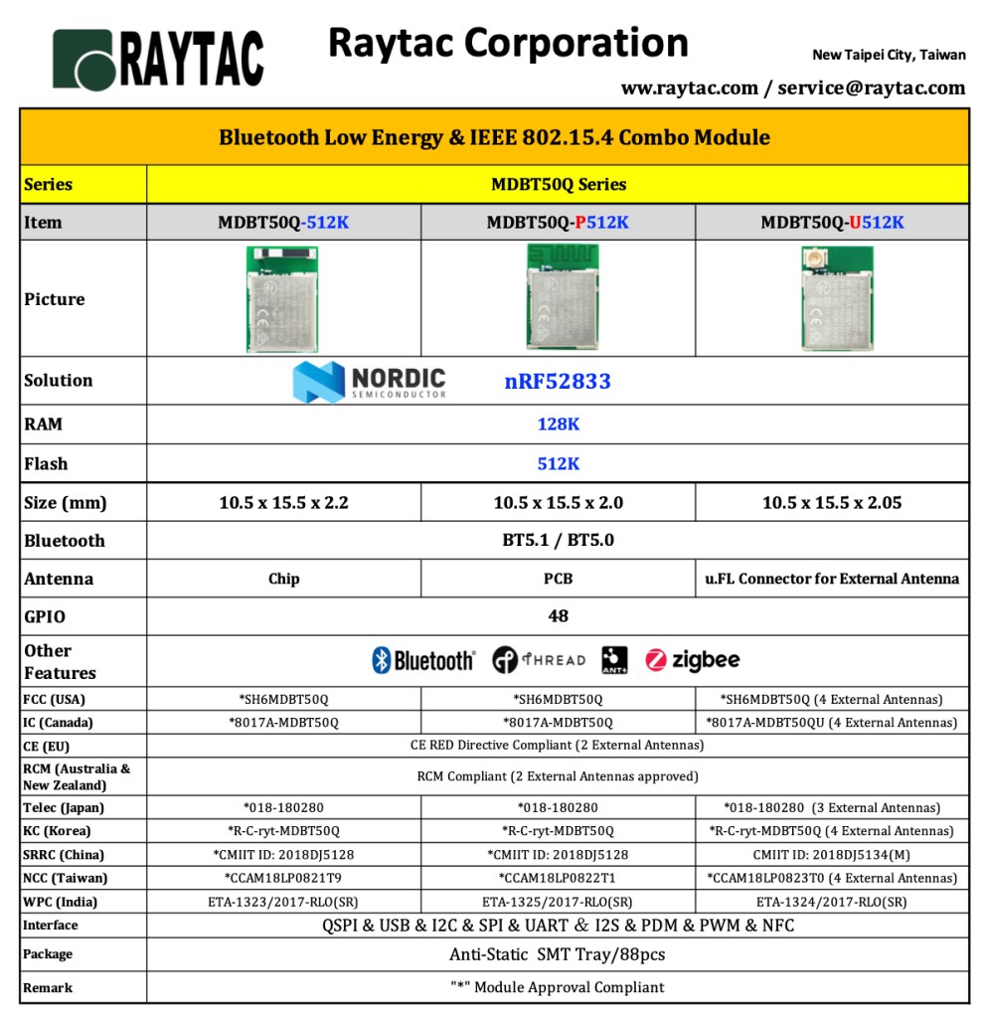Open the MDBT50Q-512K module picture
The height and width of the screenshot is (1018, 984).
pyautogui.click(x=282, y=299)
